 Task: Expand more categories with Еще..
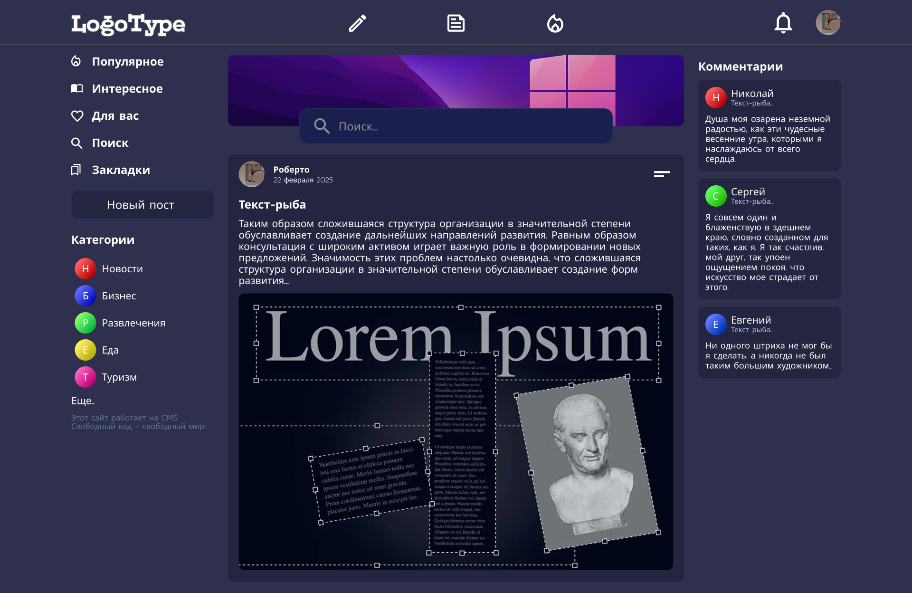[83, 401]
